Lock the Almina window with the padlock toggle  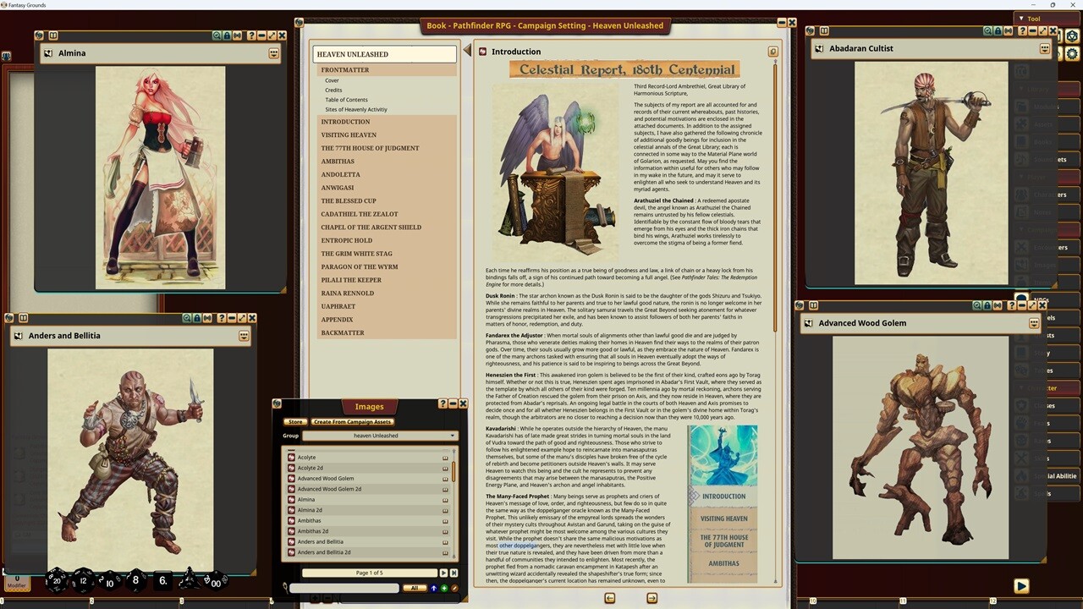(x=227, y=35)
